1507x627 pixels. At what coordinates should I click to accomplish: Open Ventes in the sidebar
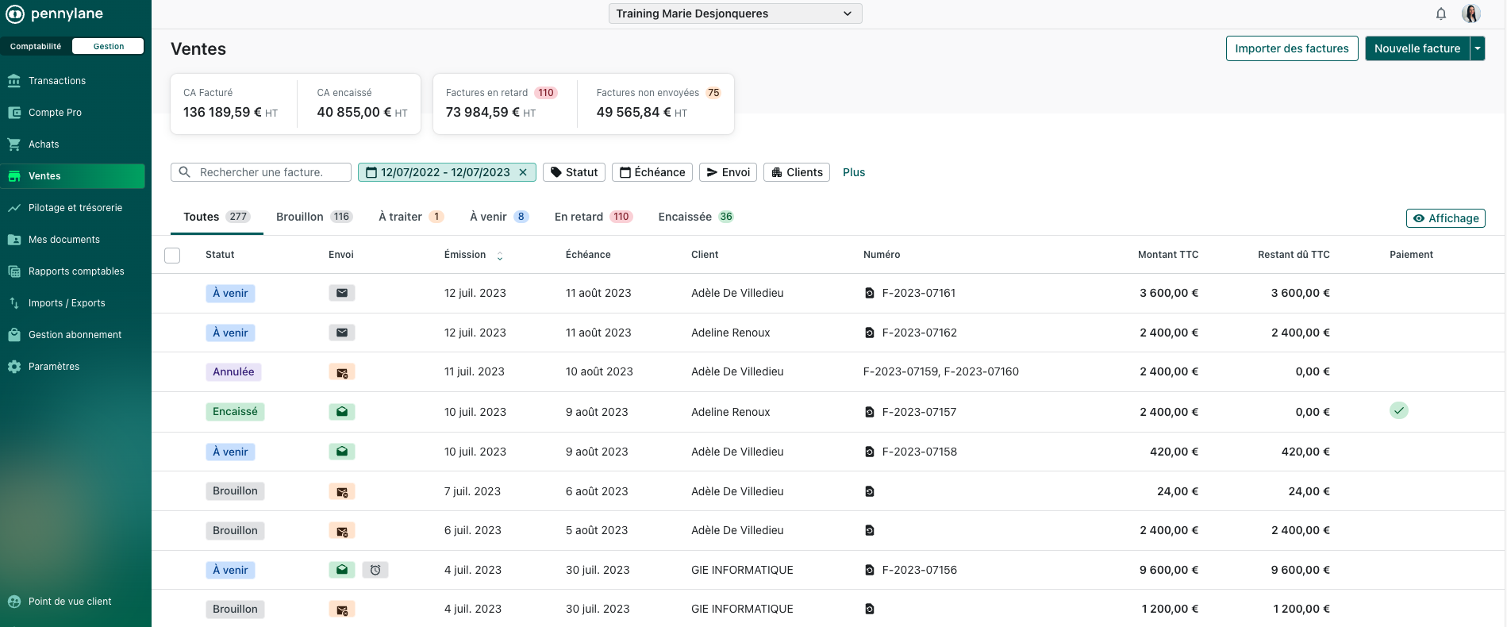72,176
